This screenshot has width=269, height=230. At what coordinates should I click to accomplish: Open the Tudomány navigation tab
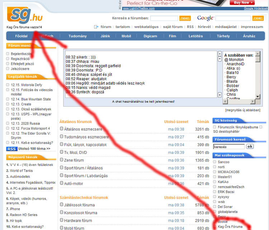pos(77,36)
